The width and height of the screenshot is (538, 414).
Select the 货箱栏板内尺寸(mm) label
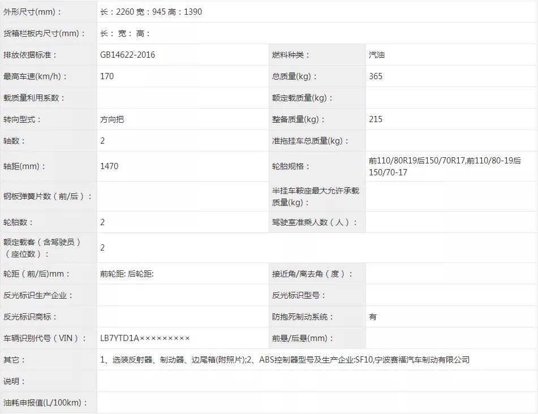45,33
